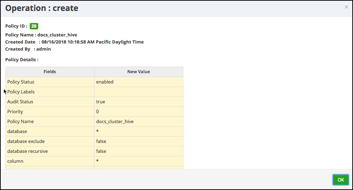Click the false value for database exclude

pyautogui.click(x=101, y=141)
